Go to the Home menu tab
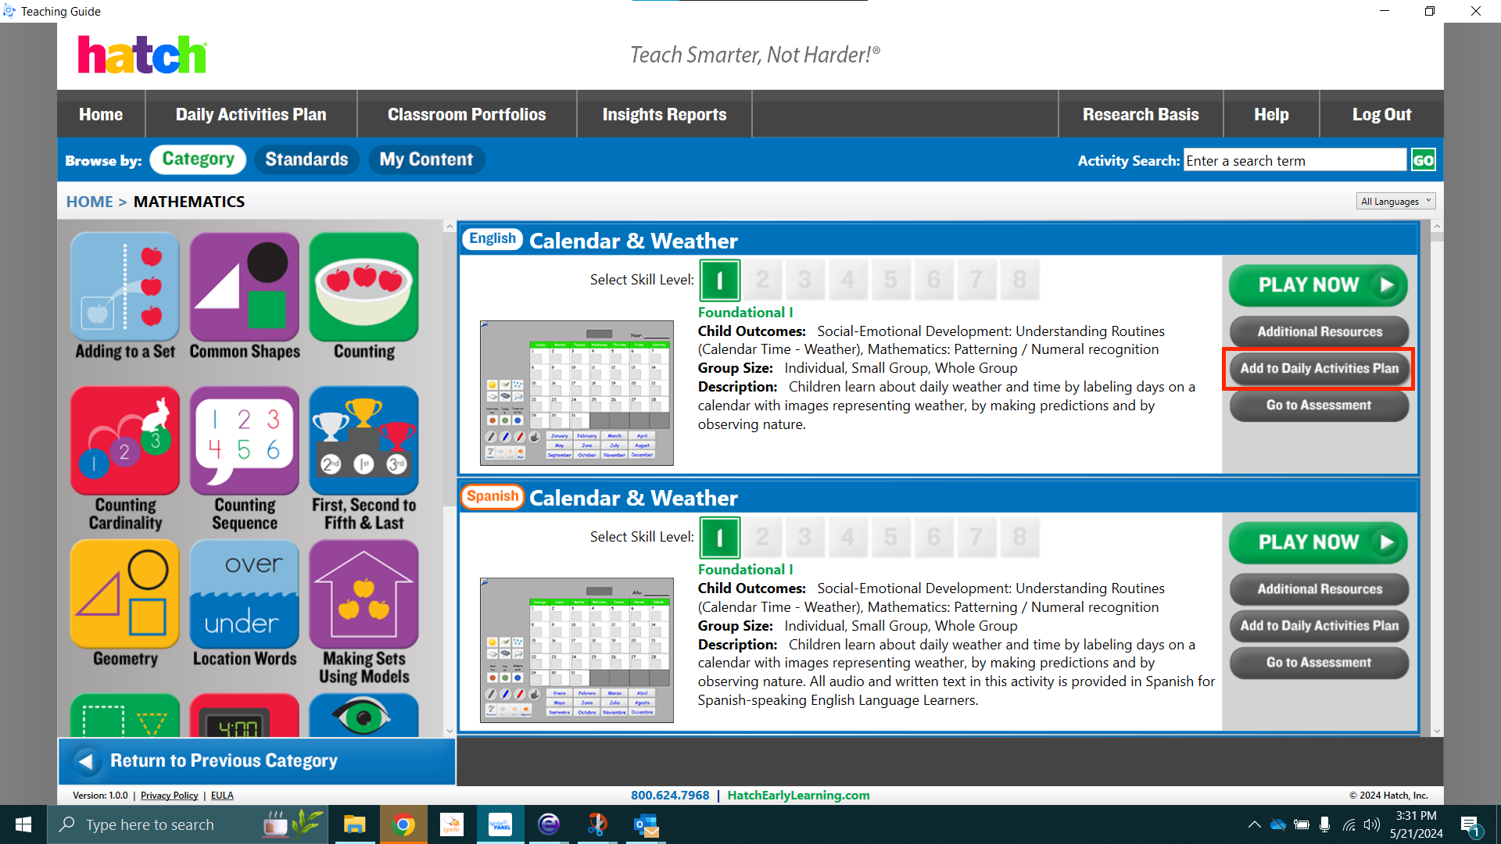 coord(101,114)
